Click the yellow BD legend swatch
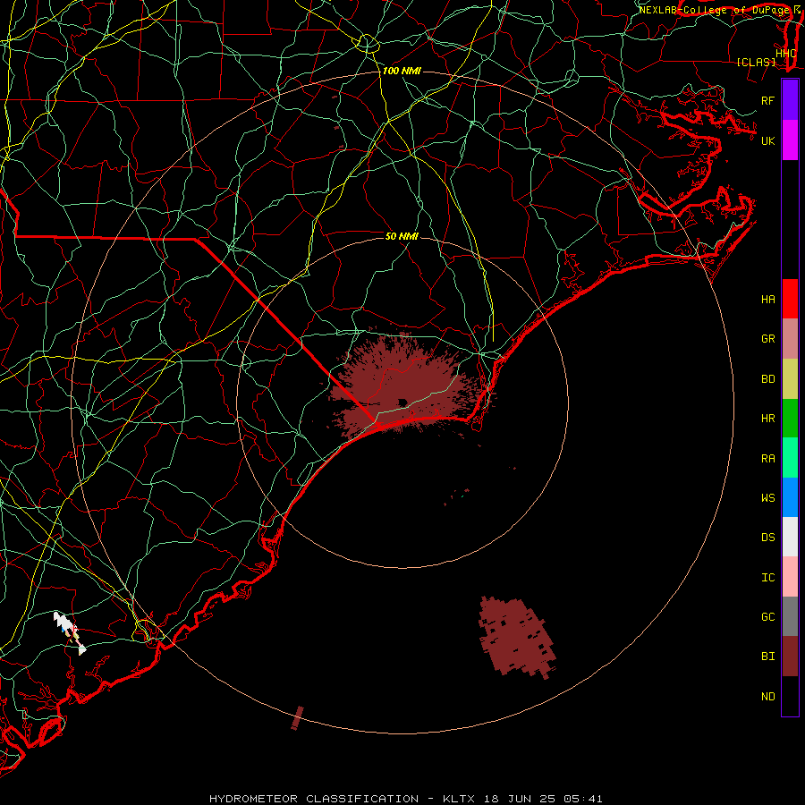 pyautogui.click(x=790, y=379)
